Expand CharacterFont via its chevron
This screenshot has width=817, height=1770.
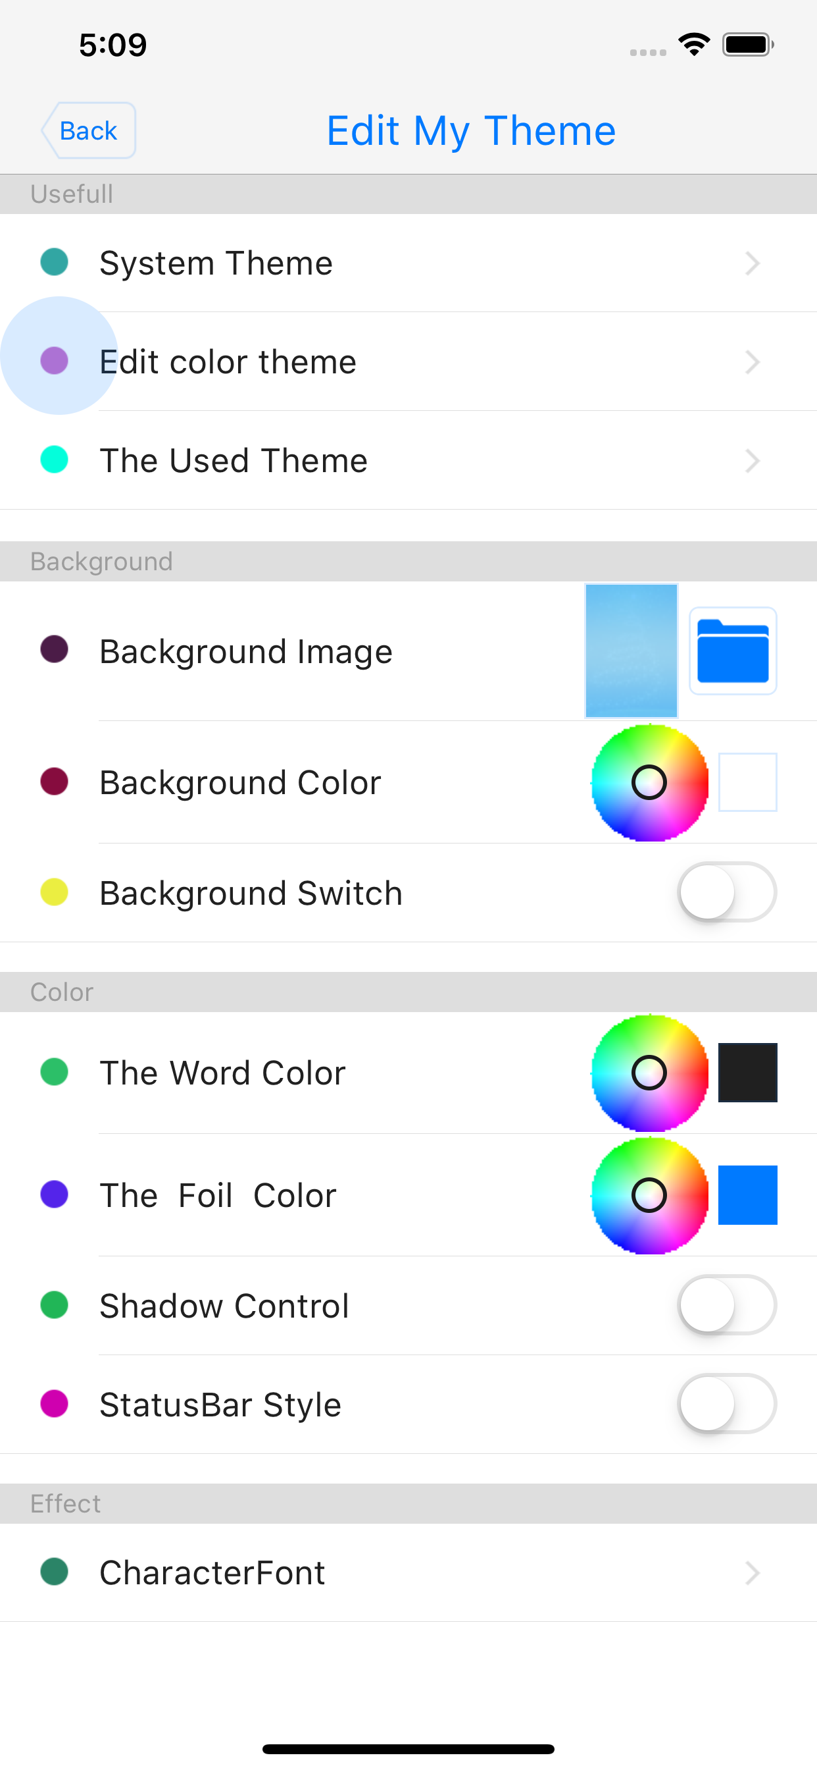753,1572
